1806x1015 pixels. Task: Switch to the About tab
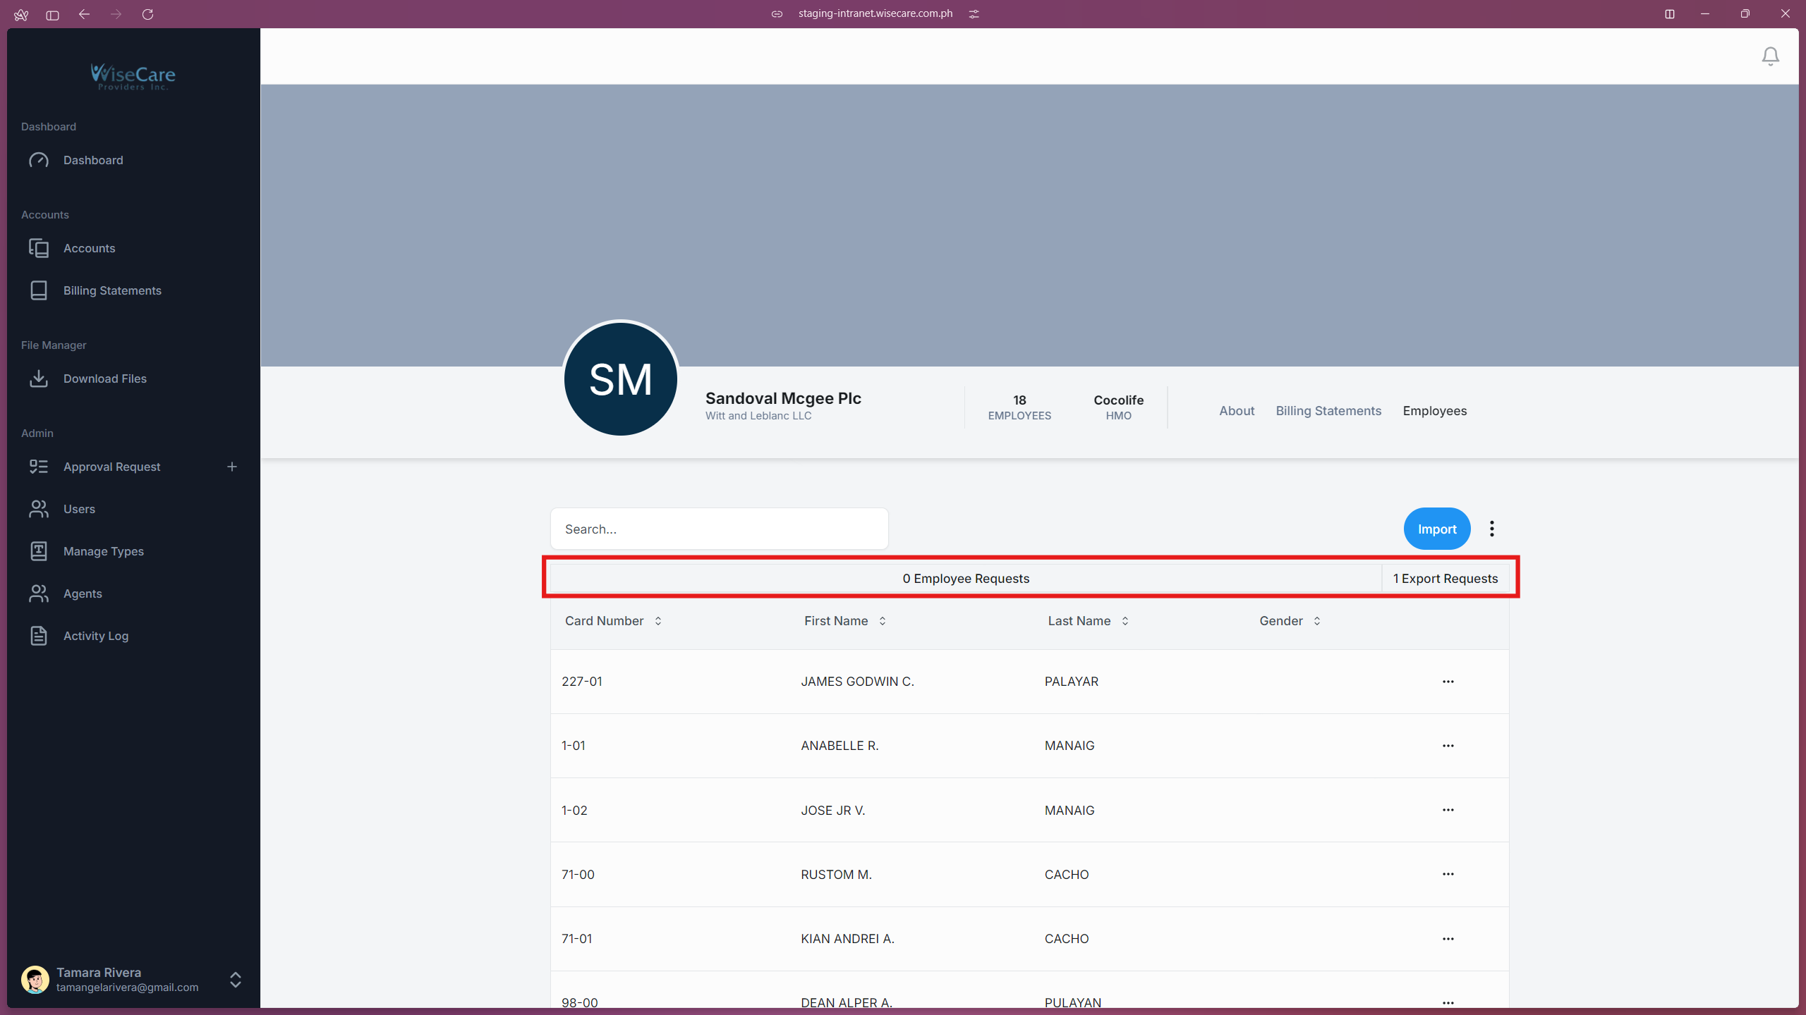pos(1236,411)
